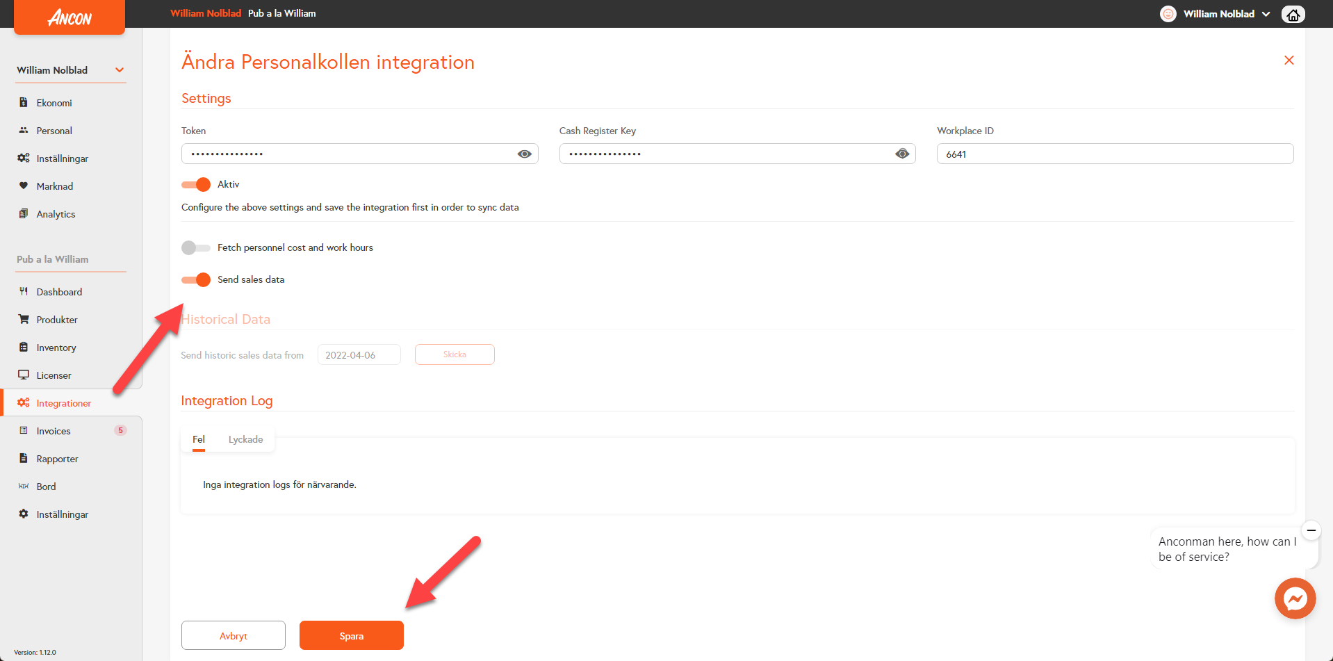This screenshot has width=1333, height=661.
Task: Enable Fetch personnel cost and work hours
Action: click(x=196, y=247)
